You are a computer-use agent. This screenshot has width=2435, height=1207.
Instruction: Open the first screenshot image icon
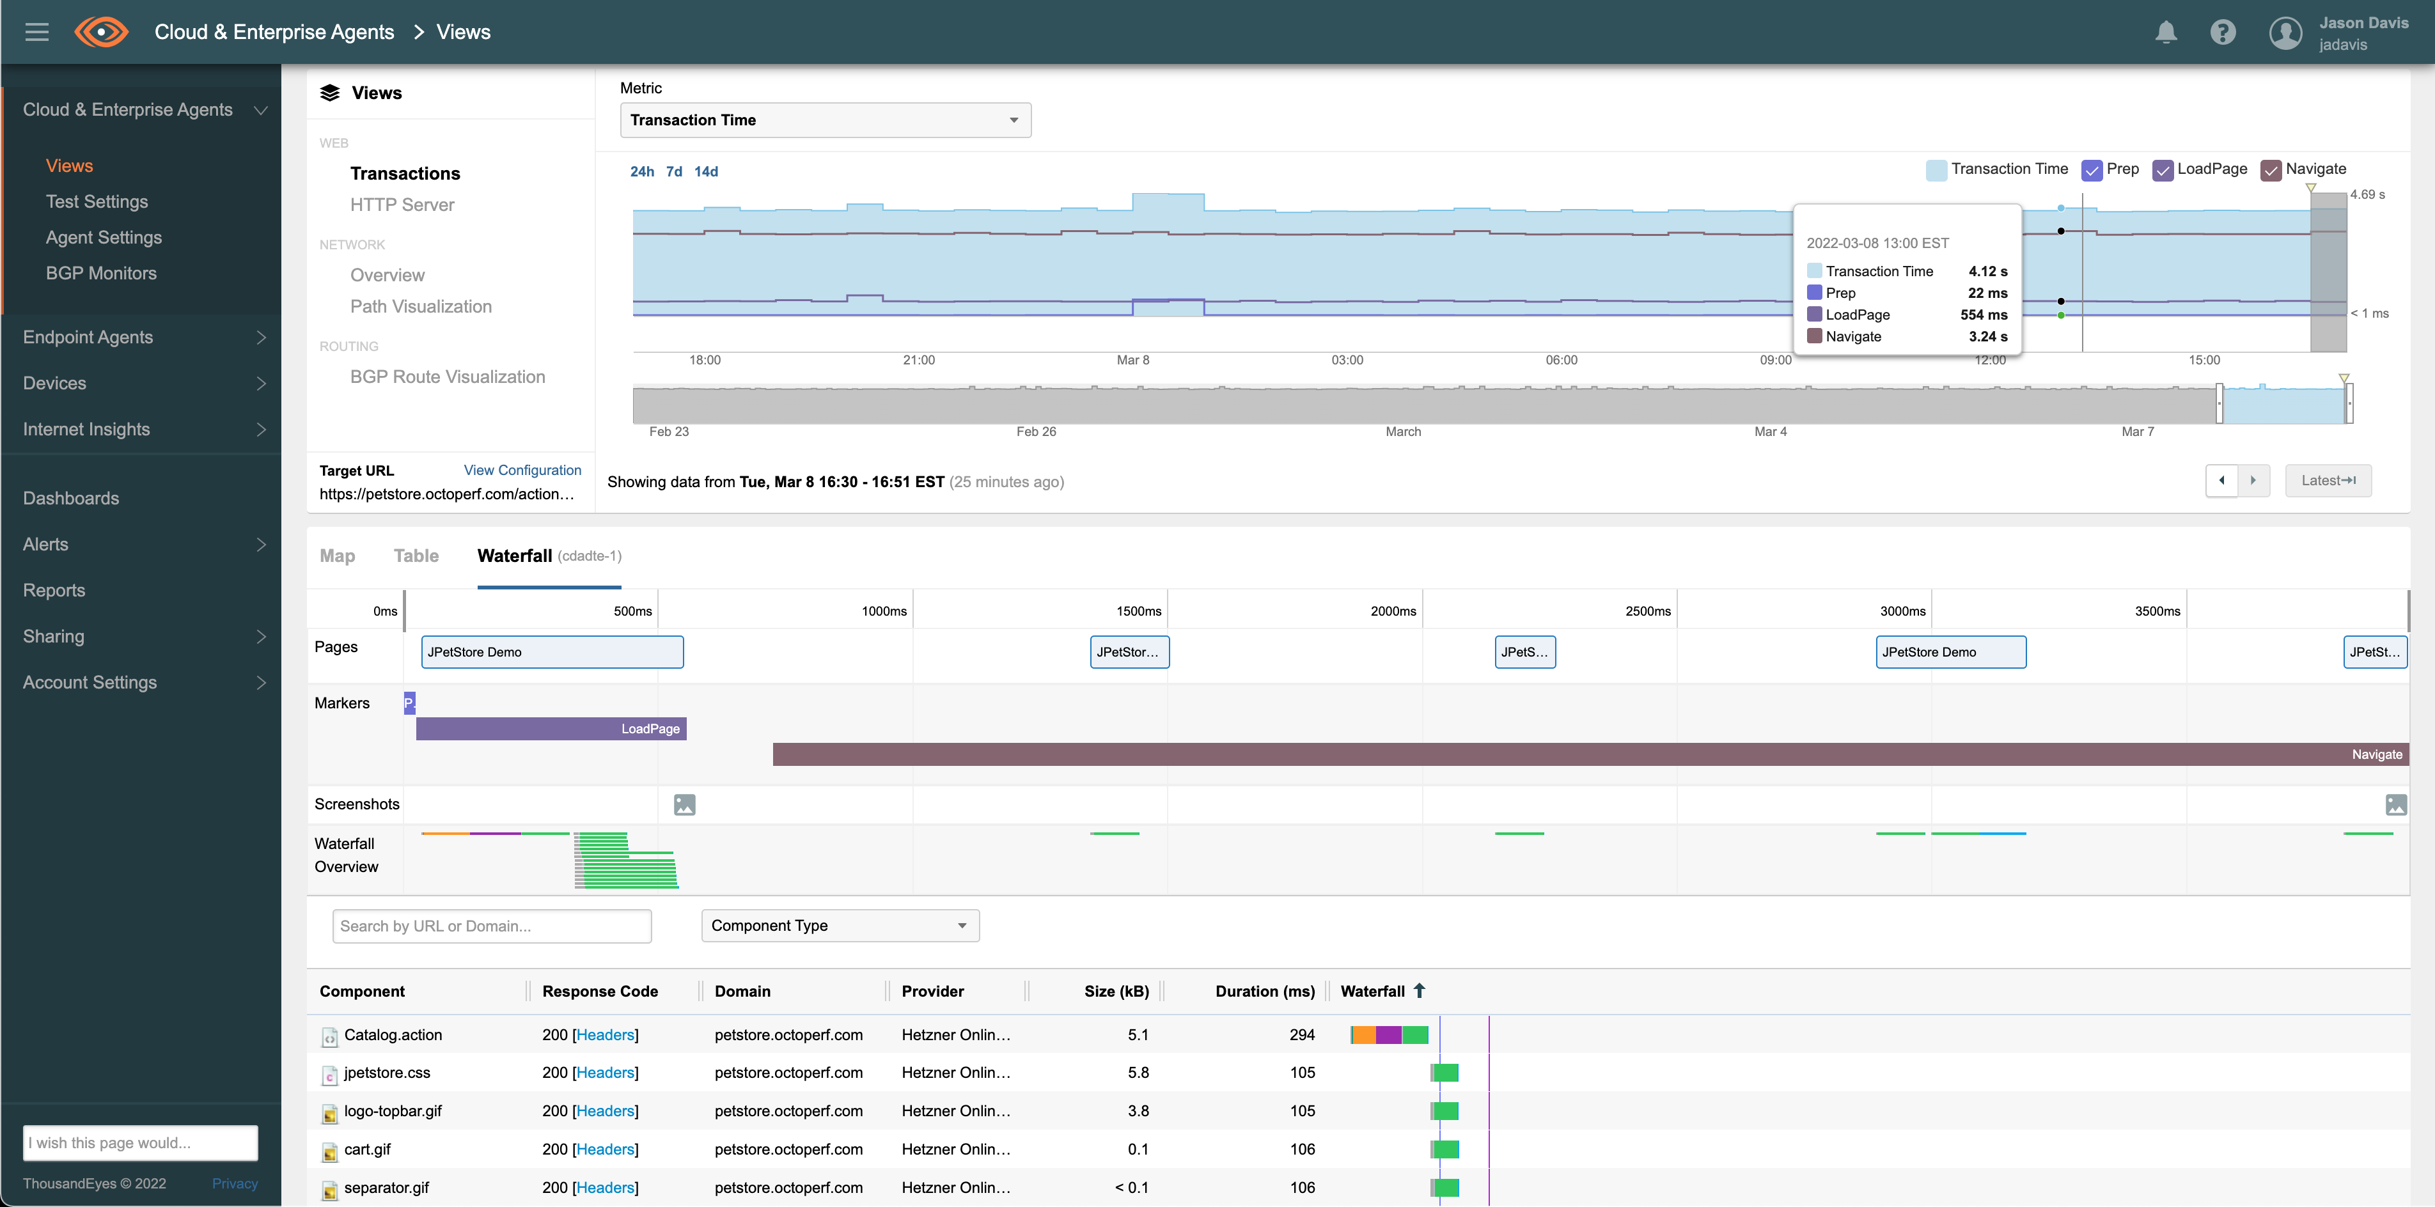(684, 804)
